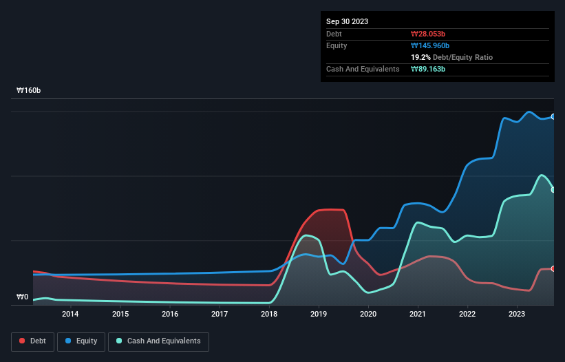Click the Sep 30 2023 tooltip date
Viewport: 565px width, 362px height.
coord(347,21)
